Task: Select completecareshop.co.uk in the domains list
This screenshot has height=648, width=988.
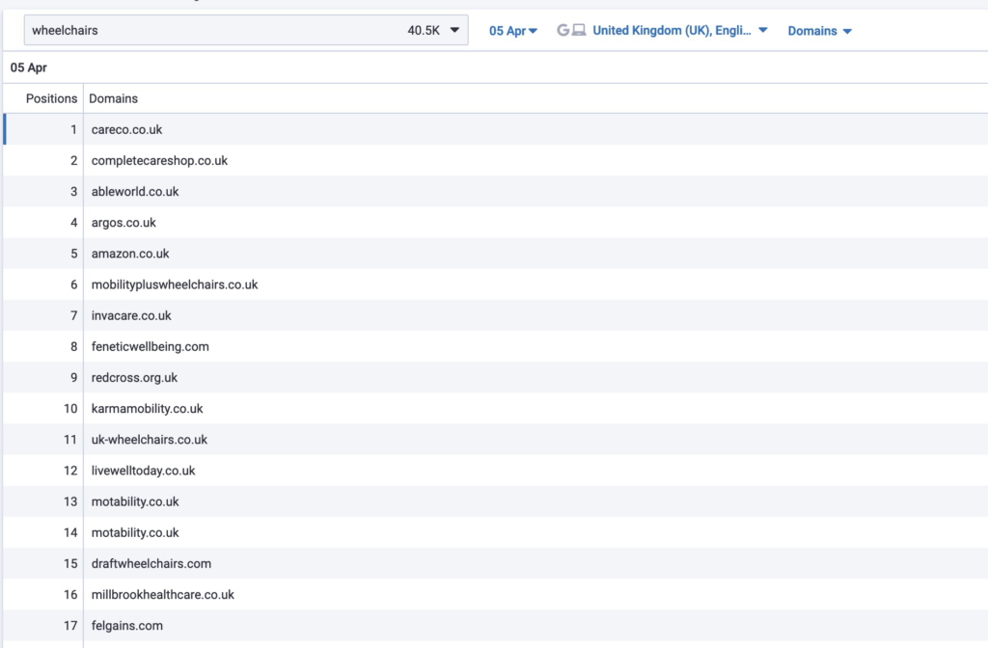Action: 159,161
